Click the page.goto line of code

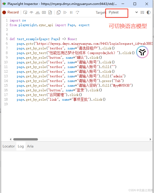[85, 44]
